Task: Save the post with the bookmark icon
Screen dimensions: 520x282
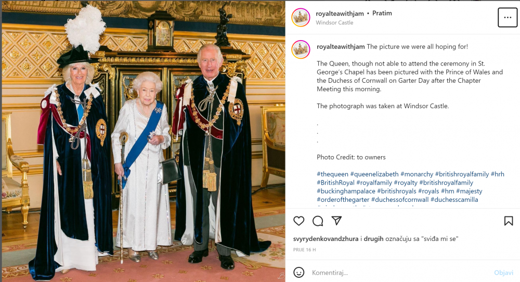Action: (509, 221)
